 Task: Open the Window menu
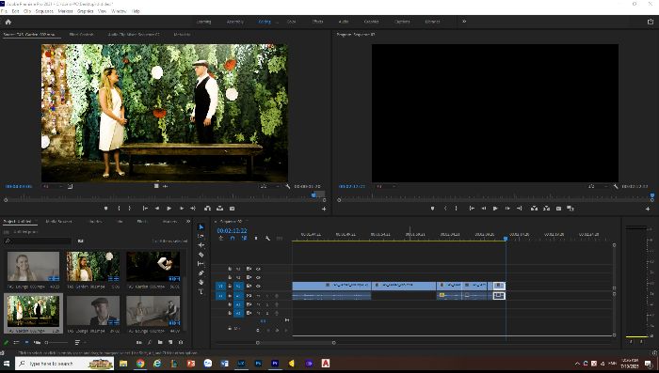(x=119, y=11)
